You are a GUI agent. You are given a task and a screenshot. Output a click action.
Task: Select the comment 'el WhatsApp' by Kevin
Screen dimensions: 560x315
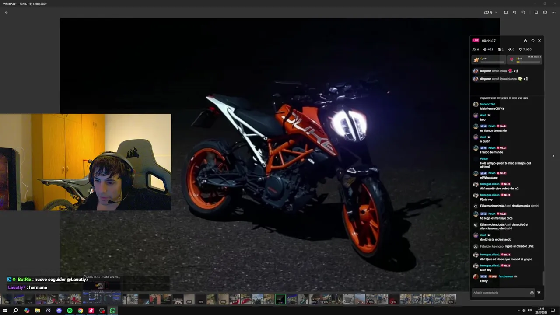[489, 178]
